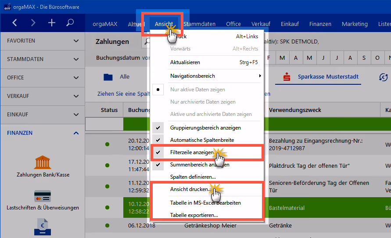
Task: Click the orgaMAX logo in title bar
Action: point(7,7)
